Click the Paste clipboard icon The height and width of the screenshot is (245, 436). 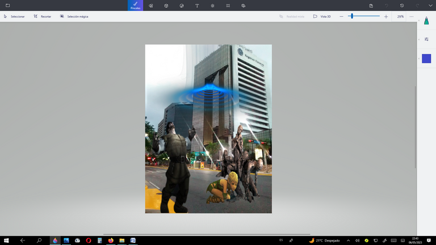(371, 6)
